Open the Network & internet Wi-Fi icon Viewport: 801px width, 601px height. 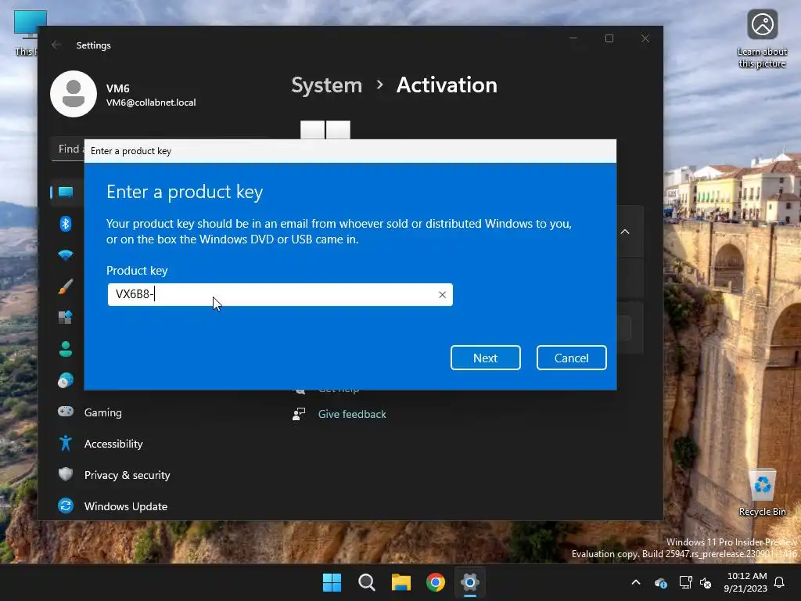(x=66, y=255)
